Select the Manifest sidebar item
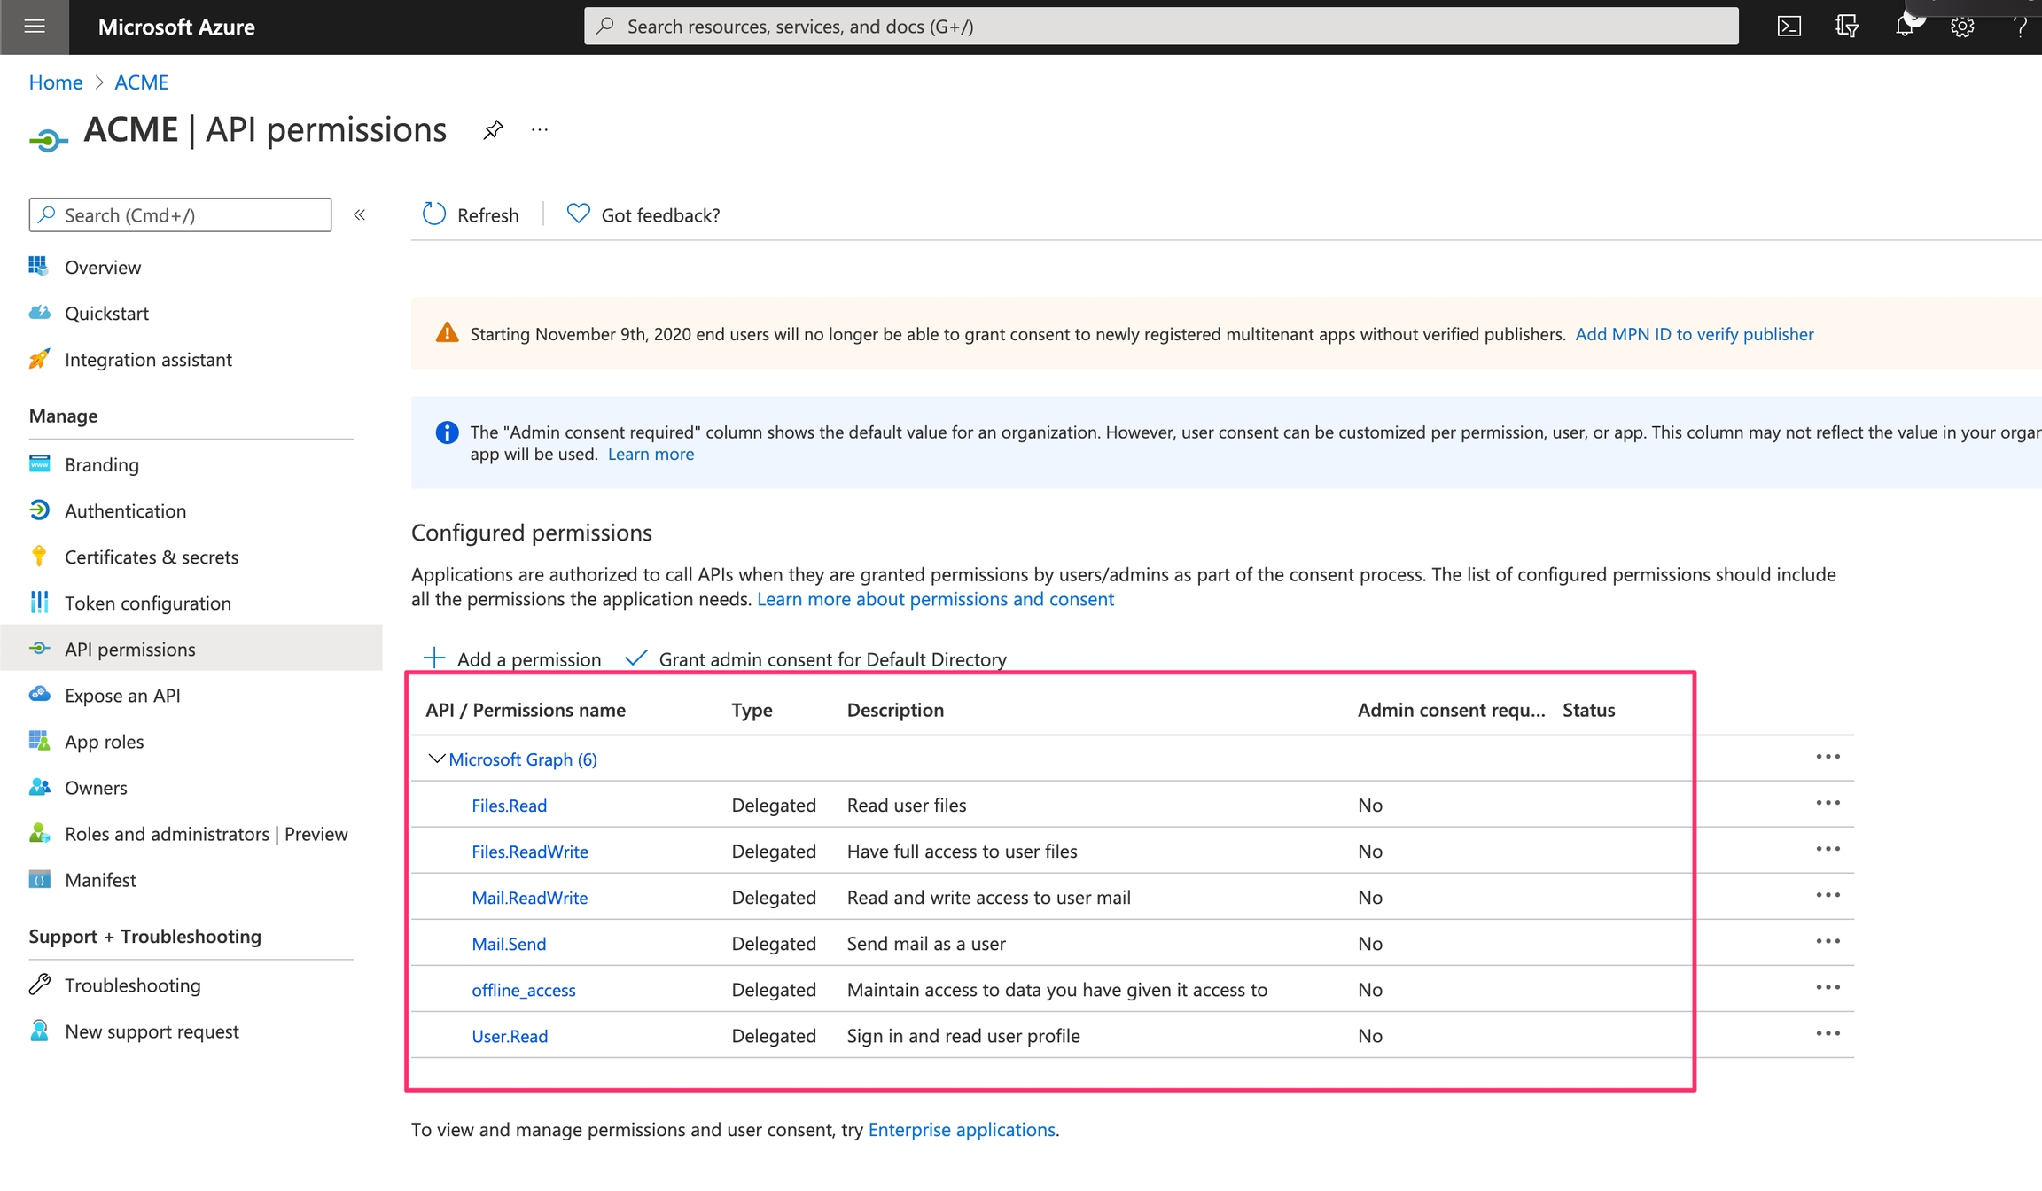2042x1191 pixels. pyautogui.click(x=100, y=880)
